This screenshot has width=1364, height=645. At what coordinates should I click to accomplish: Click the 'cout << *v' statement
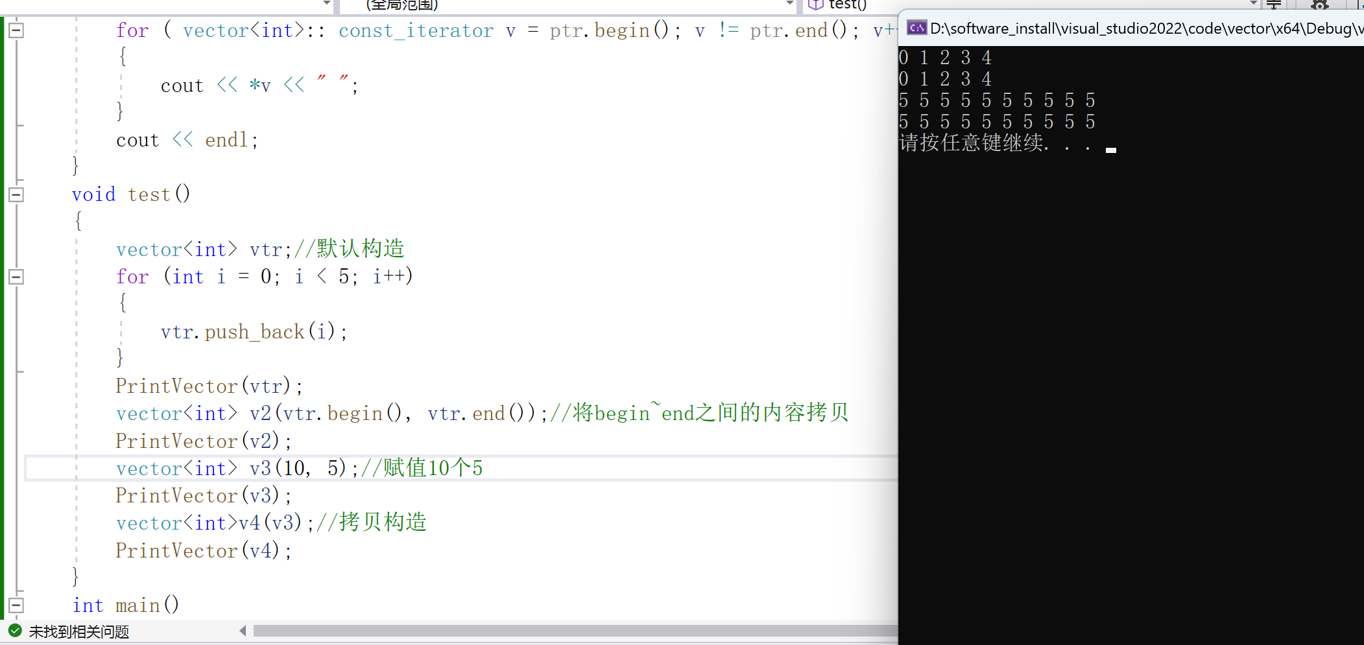[215, 86]
